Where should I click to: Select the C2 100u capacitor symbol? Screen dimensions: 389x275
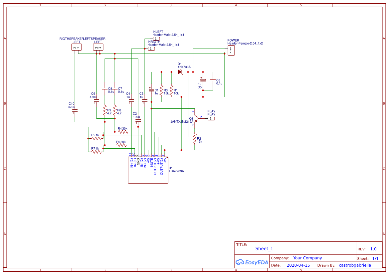138,121
